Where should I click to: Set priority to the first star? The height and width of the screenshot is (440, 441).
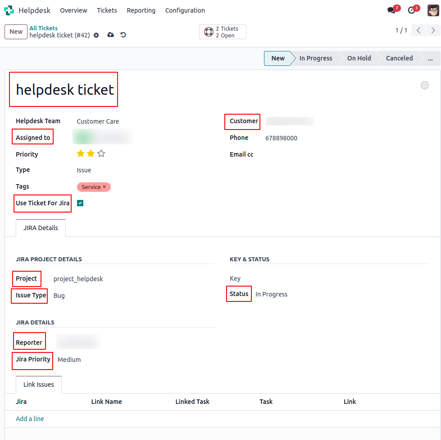[x=81, y=153]
